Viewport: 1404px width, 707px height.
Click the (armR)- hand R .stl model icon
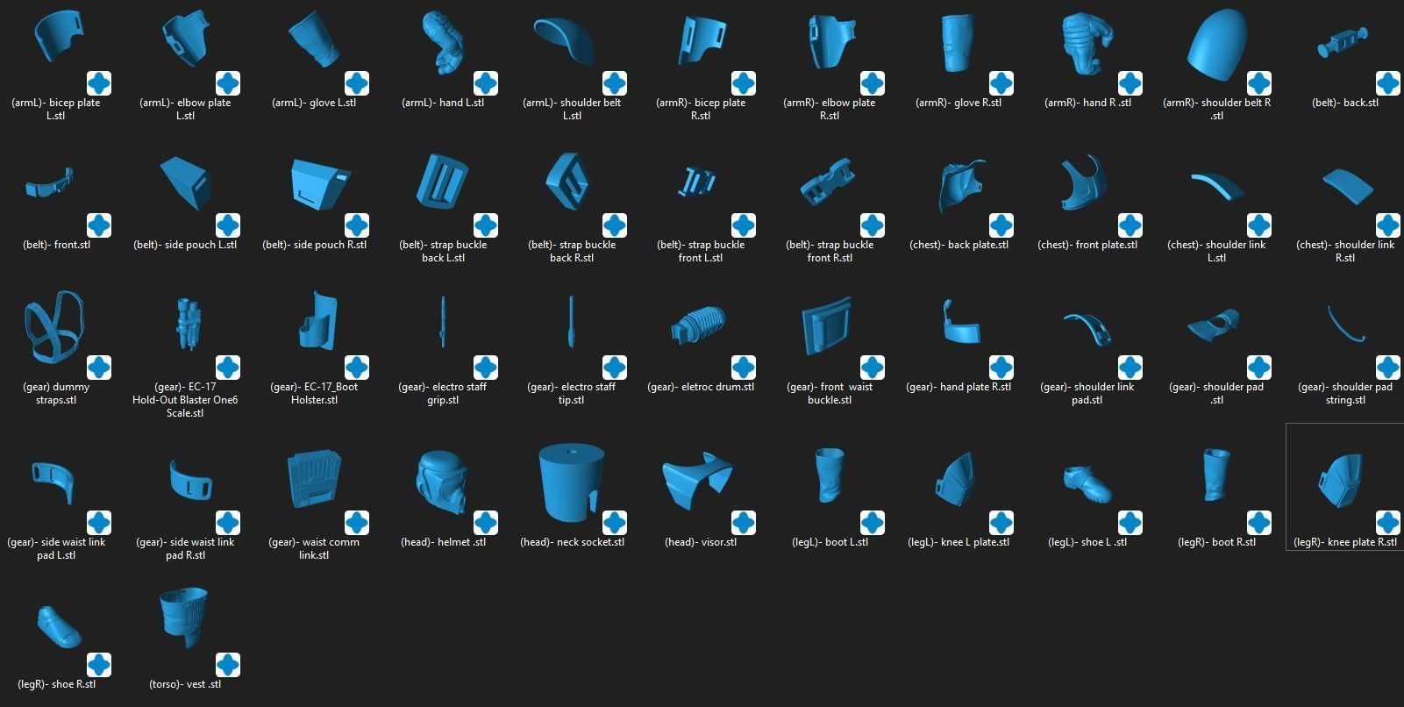click(1087, 43)
